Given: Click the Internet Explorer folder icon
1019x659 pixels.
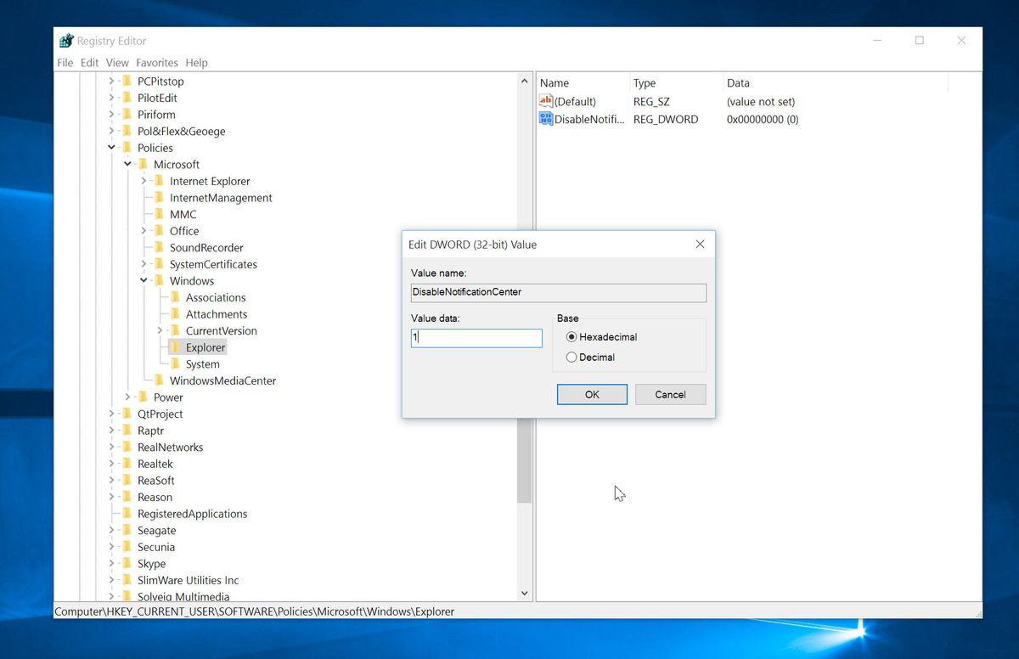Looking at the screenshot, I should point(159,181).
